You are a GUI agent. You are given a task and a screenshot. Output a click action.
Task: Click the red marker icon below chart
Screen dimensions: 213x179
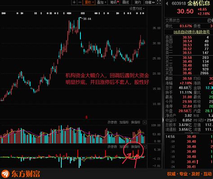(86, 118)
